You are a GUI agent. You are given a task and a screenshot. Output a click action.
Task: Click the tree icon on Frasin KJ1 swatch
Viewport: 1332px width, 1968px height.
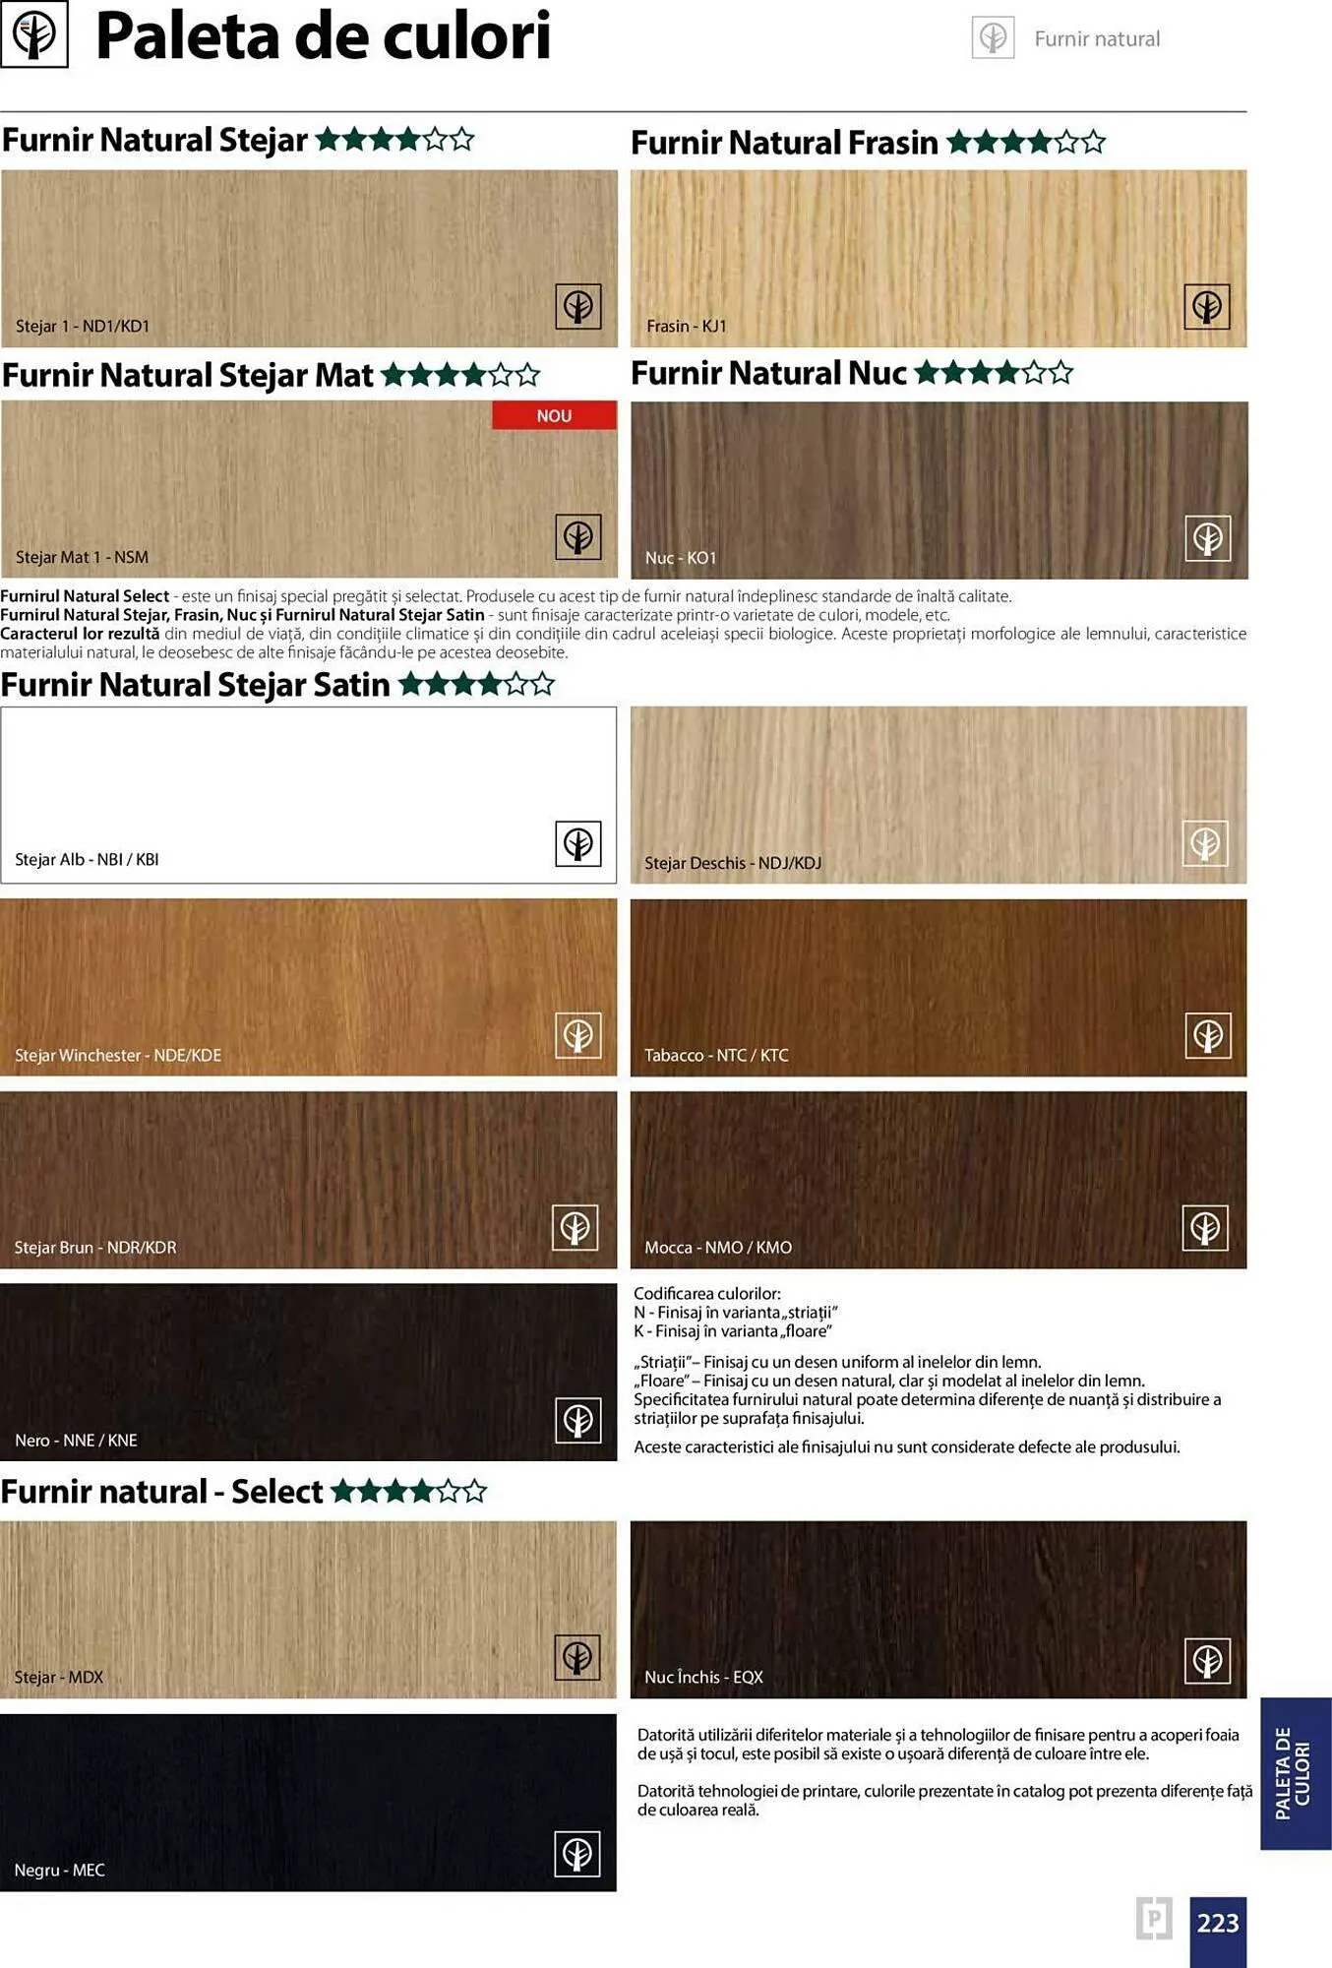[1207, 307]
